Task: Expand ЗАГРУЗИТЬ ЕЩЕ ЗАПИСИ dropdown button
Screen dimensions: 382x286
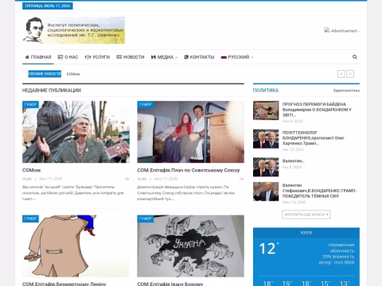Action: pyautogui.click(x=306, y=214)
